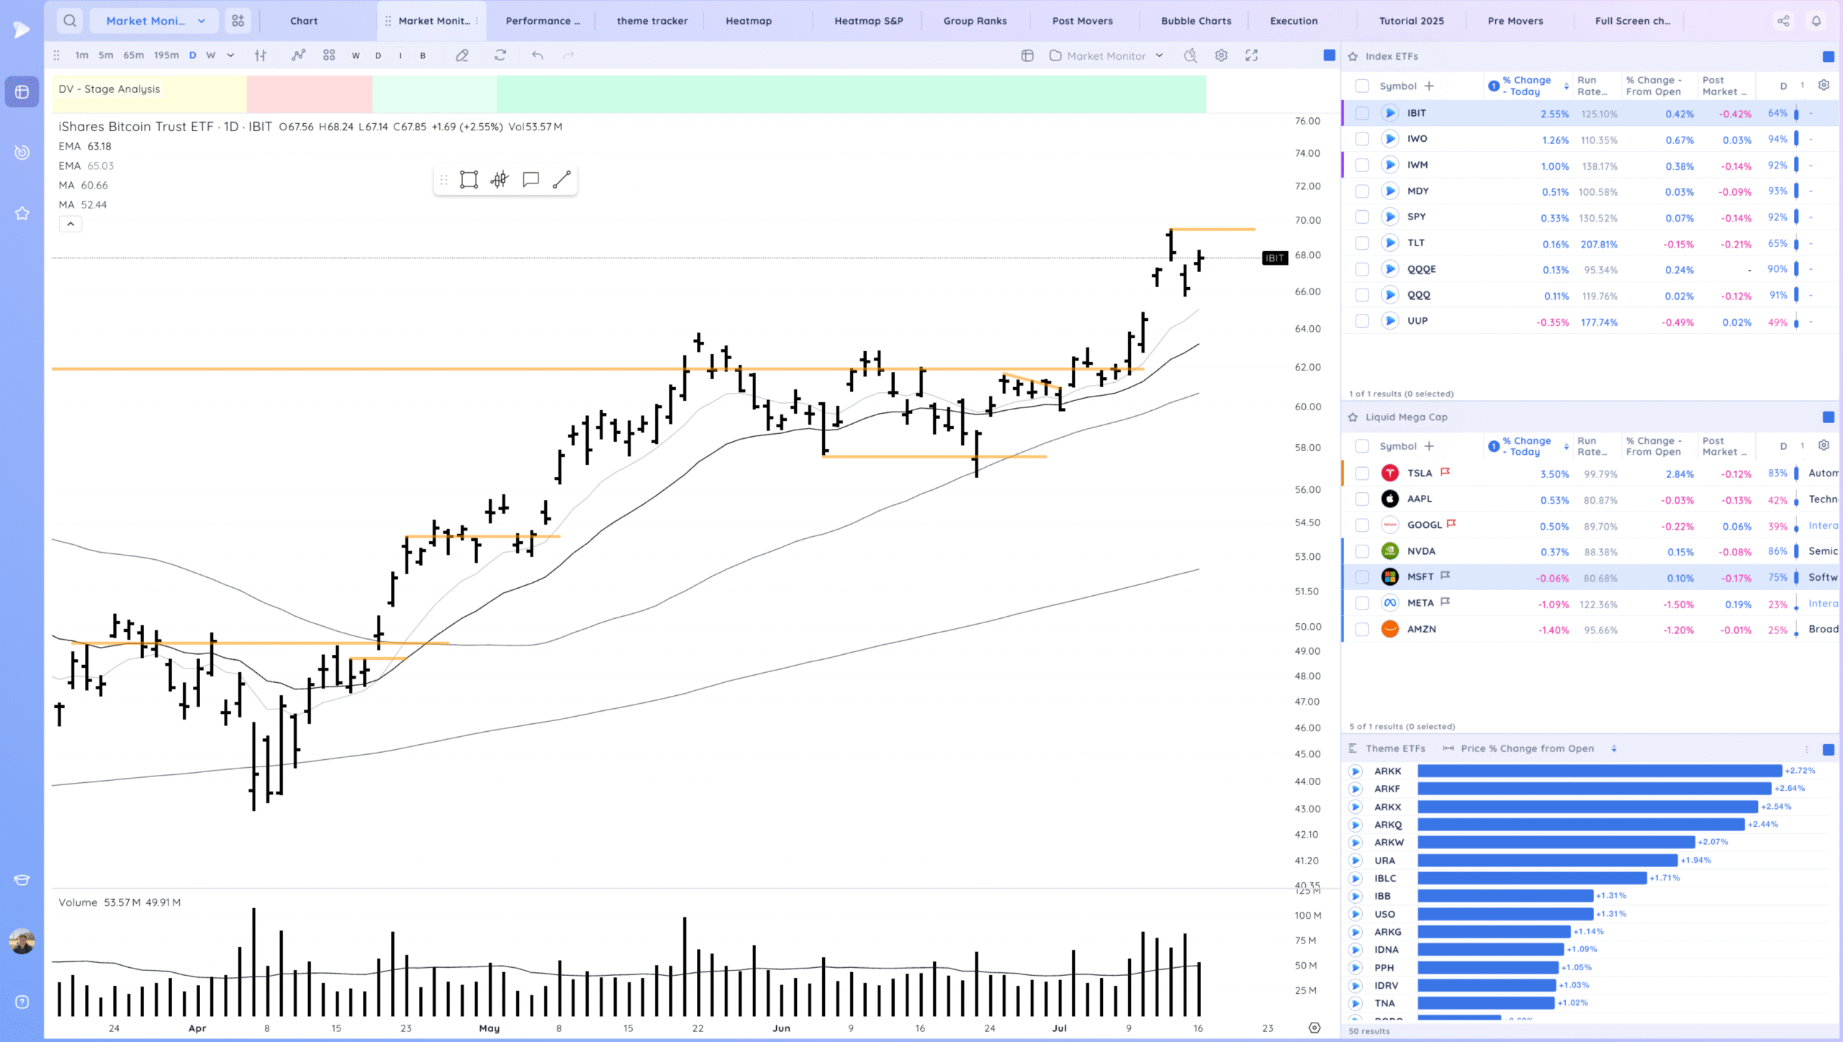Toggle select-all checkbox in Index ETFs header
The width and height of the screenshot is (1843, 1042).
click(x=1361, y=86)
